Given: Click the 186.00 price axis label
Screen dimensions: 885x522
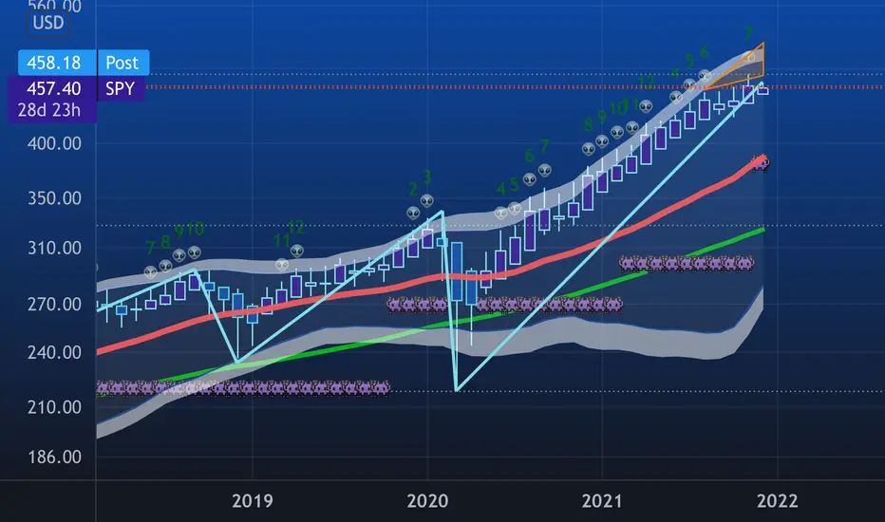Looking at the screenshot, I should point(54,457).
